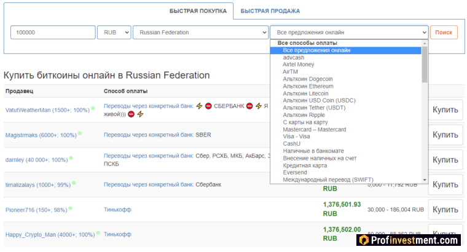The height and width of the screenshot is (252, 467).
Task: Open seller Magistrmaks profile
Action: click(x=41, y=135)
